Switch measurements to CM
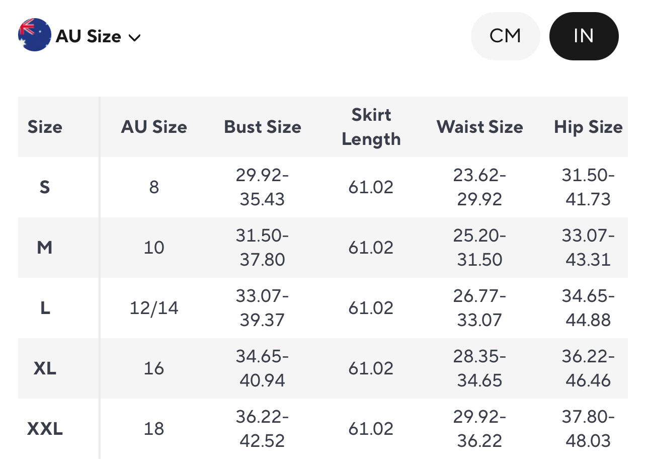This screenshot has width=646, height=463. [505, 36]
